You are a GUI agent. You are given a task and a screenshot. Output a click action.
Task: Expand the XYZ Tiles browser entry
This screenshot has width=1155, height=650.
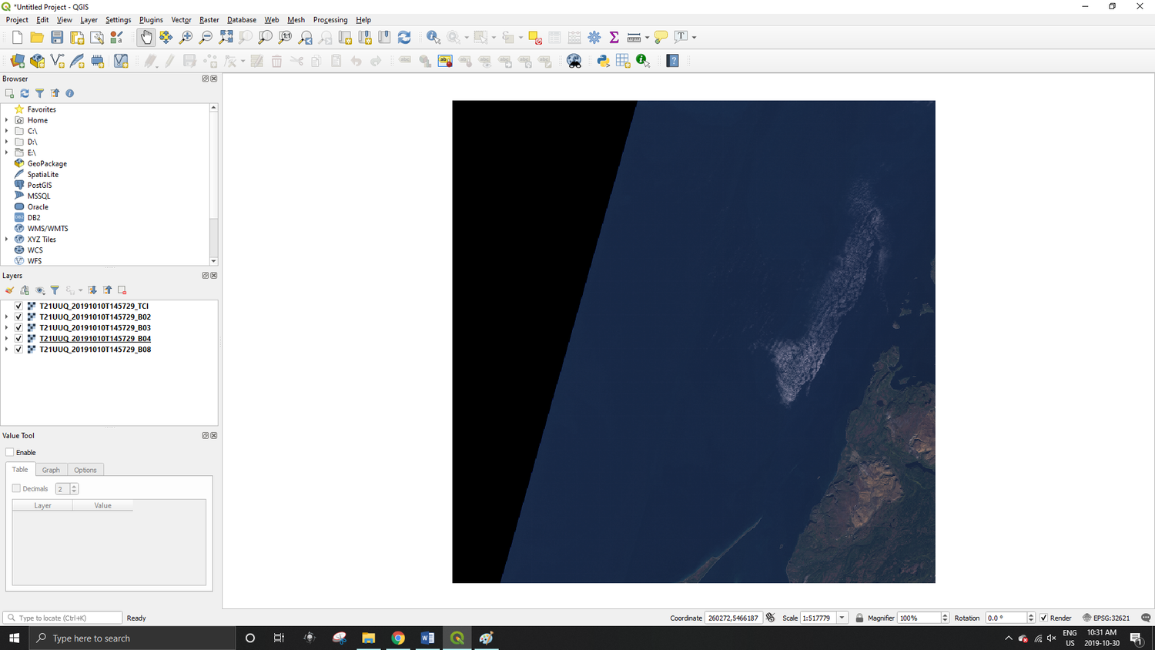click(6, 239)
